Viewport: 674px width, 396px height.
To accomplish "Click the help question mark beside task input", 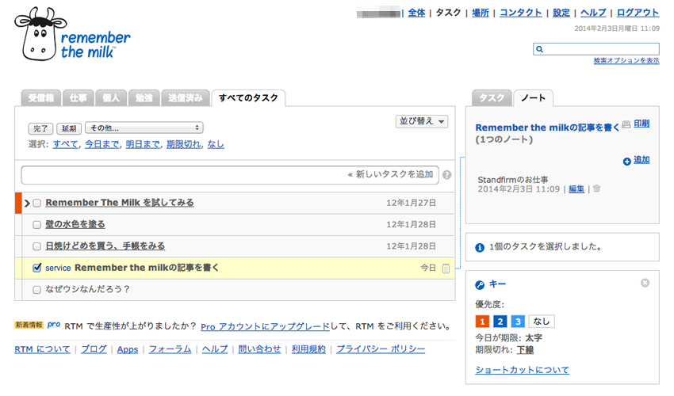I will pos(447,175).
